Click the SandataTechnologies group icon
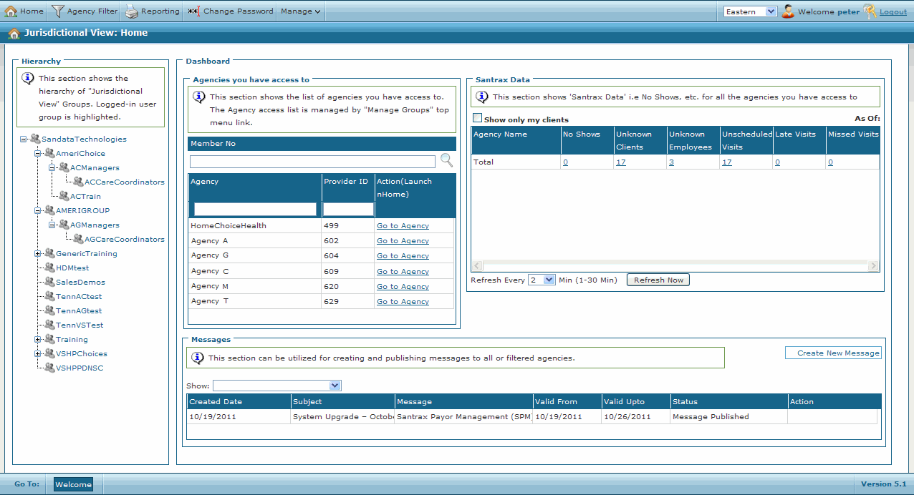 [x=35, y=139]
